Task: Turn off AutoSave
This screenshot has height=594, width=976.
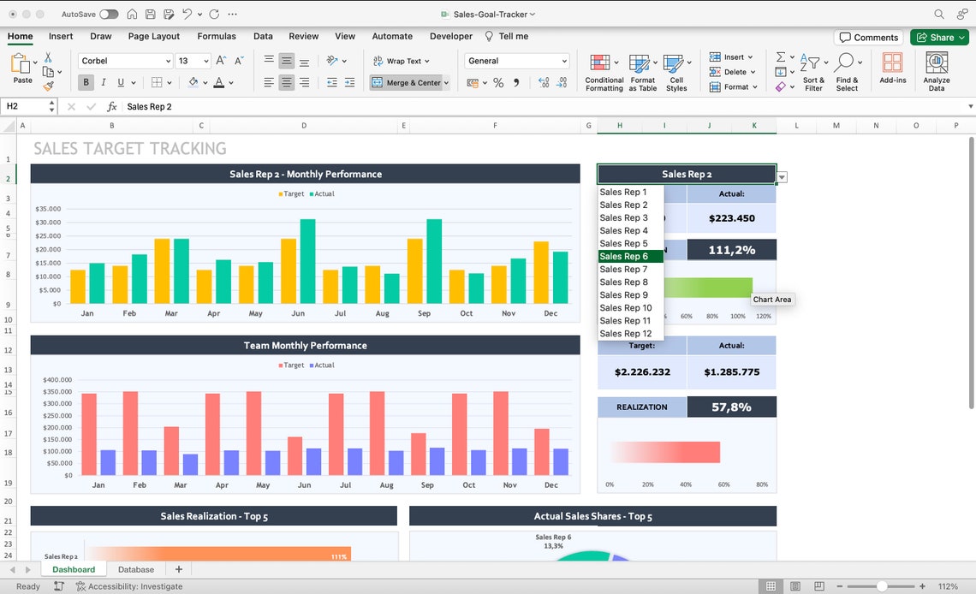Action: [107, 15]
